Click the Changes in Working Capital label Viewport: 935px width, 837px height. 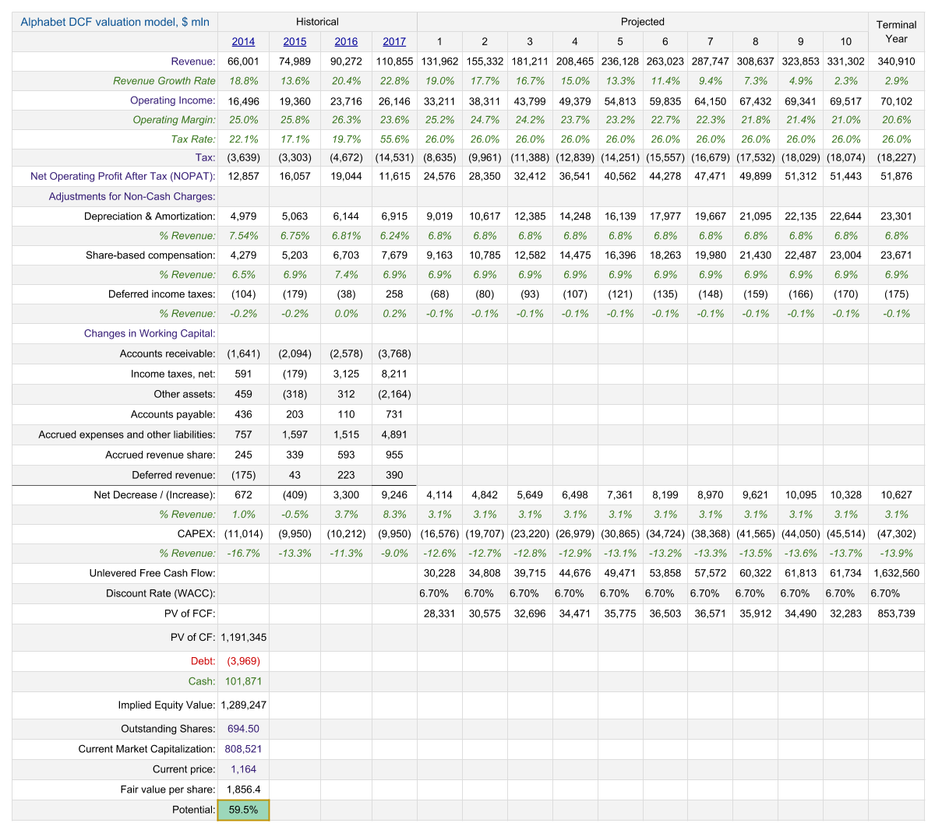(150, 333)
